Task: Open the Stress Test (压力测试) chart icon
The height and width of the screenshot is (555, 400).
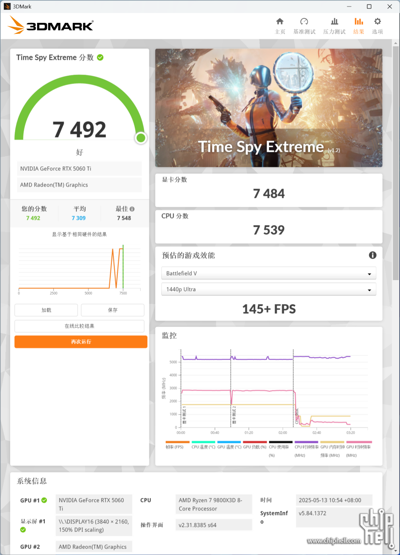Action: pos(334,21)
